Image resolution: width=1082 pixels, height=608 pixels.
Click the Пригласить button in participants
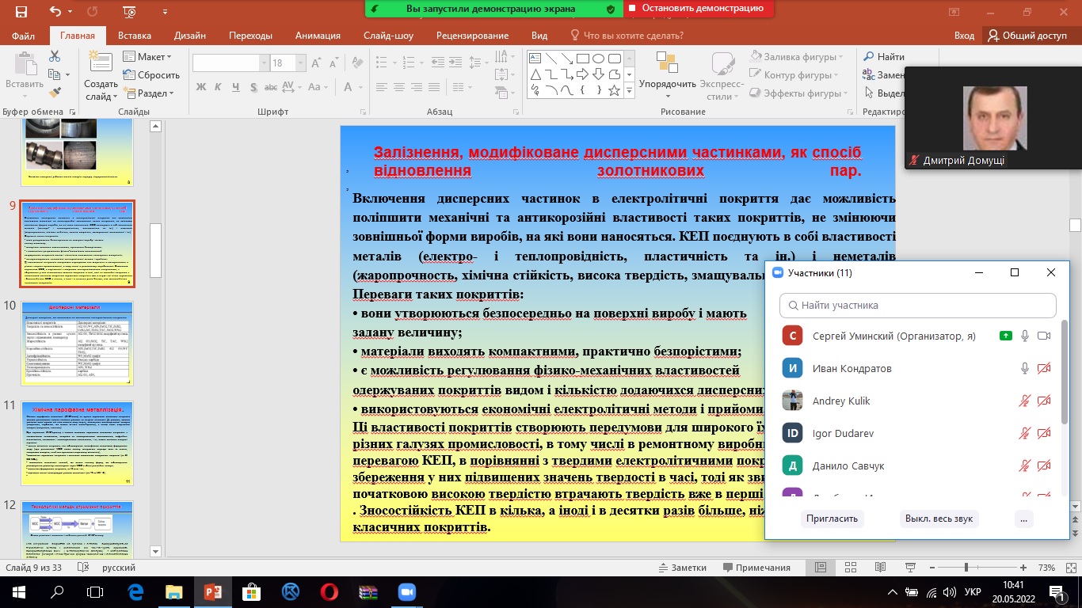coord(831,519)
